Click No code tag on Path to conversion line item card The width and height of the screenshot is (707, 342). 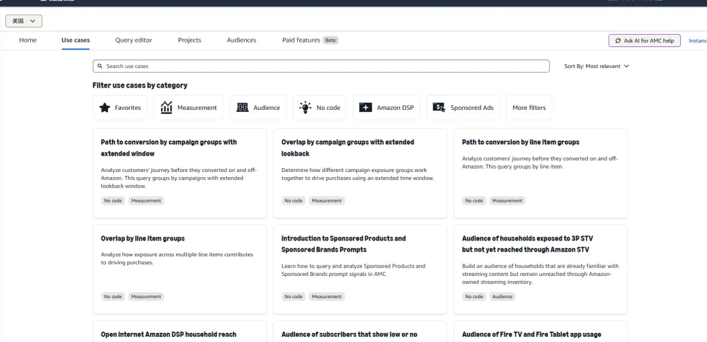(474, 201)
